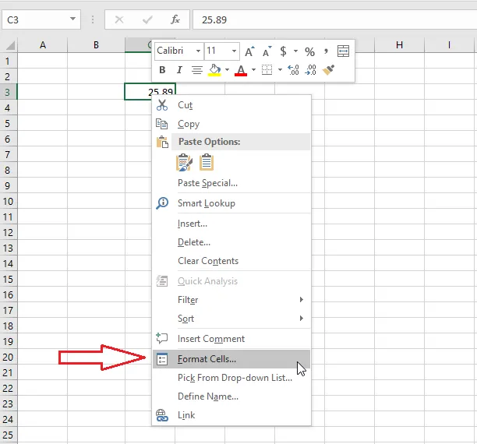Click the center align icon
477x444 pixels.
tap(197, 70)
